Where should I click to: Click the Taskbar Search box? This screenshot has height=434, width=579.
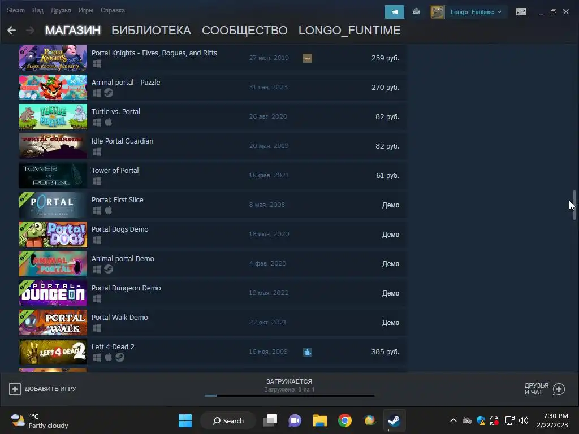[228, 420]
